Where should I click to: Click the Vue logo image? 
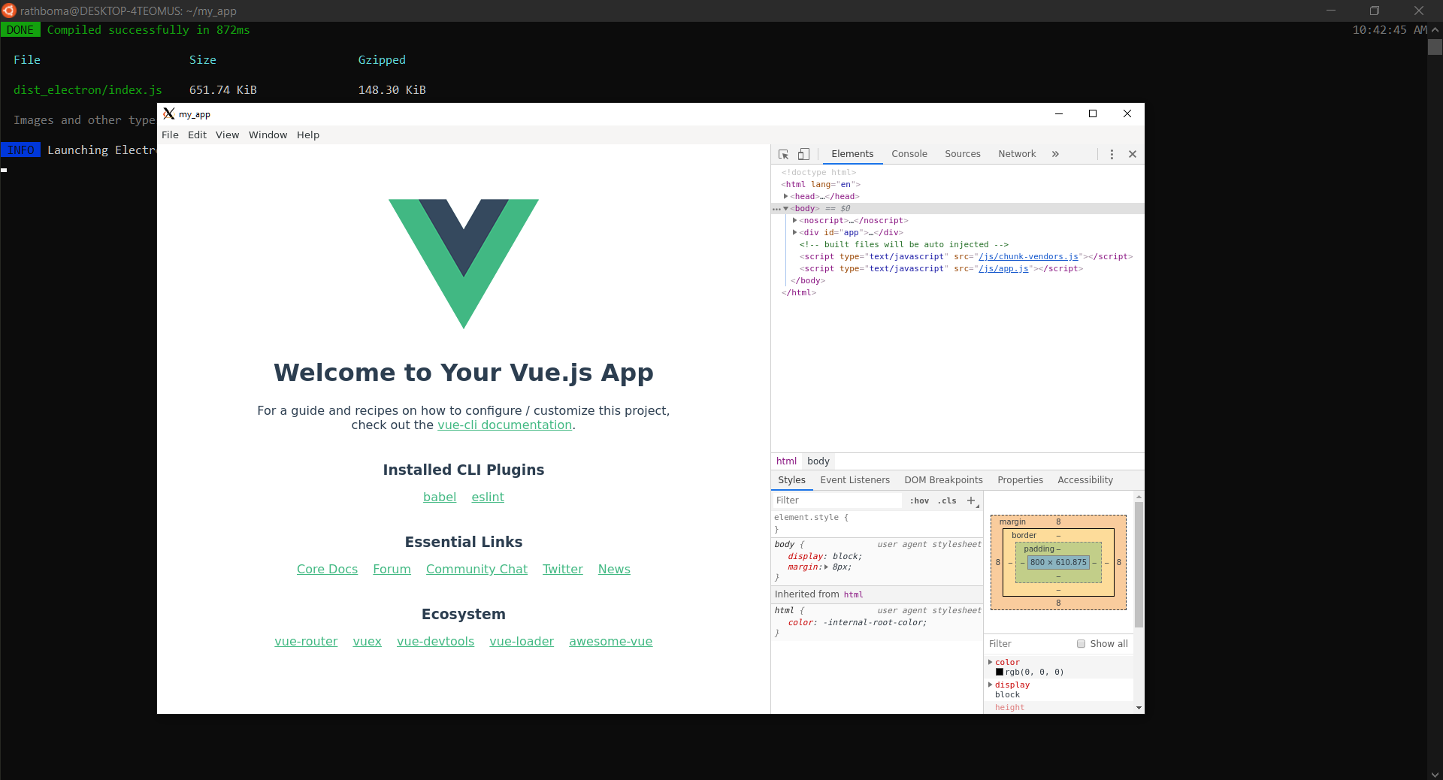pyautogui.click(x=464, y=264)
